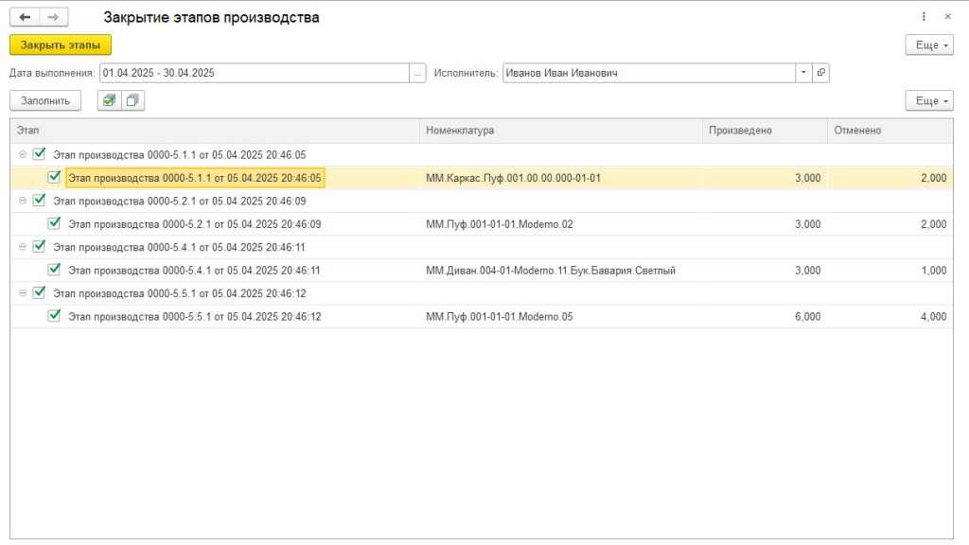Viewport: 969px width, 545px height.
Task: Click the Заполнить button
Action: (x=45, y=100)
